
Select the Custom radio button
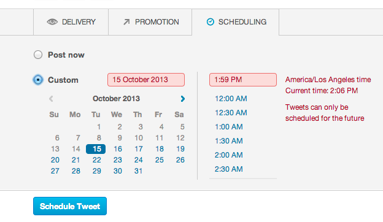(x=38, y=80)
